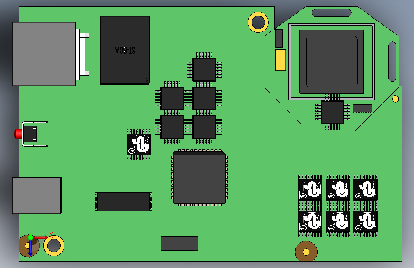Viewport: 414px width, 268px height.
Task: Select the wire bracket around the red button switch
Action: point(35,134)
